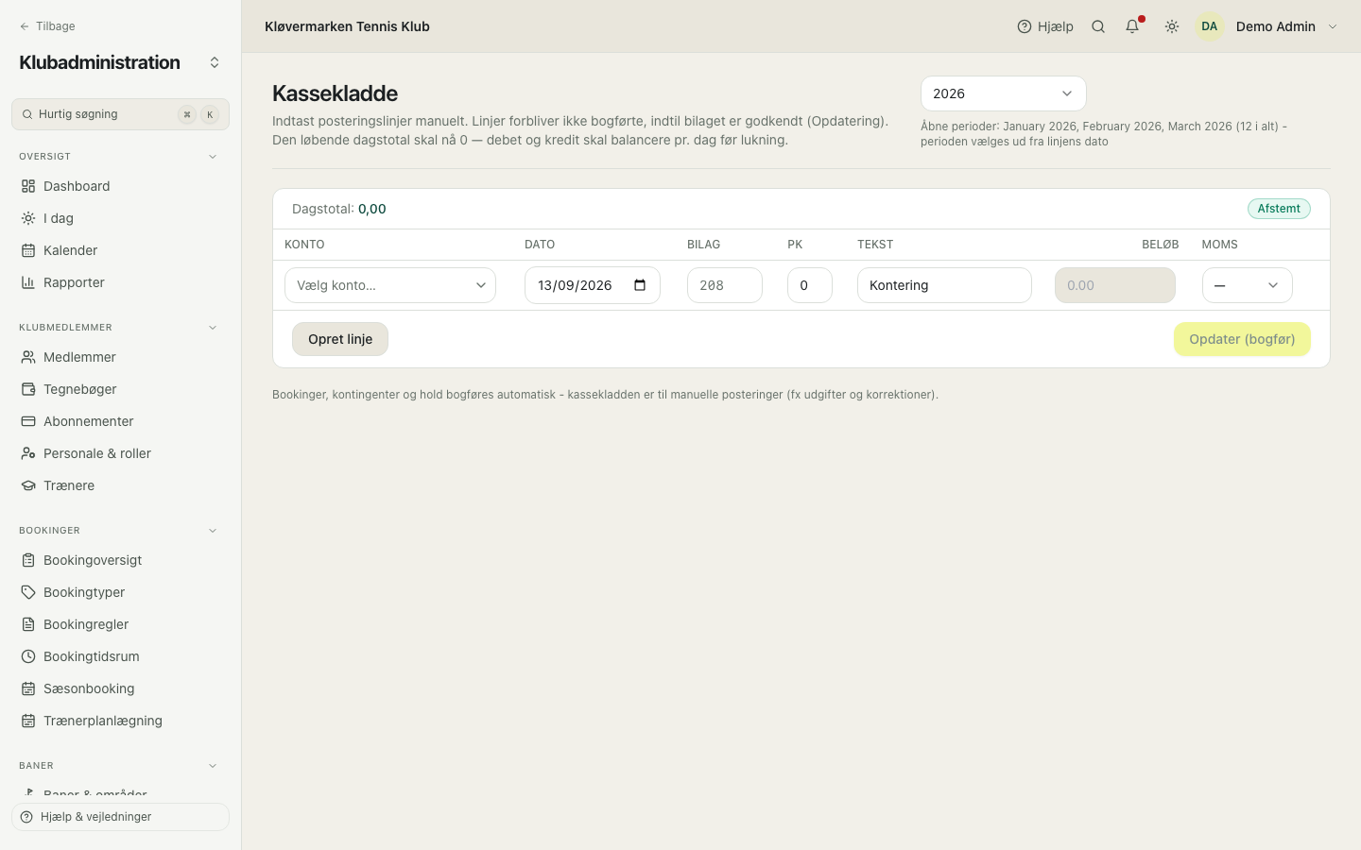The width and height of the screenshot is (1361, 850).
Task: Expand the Demo Admin account menu chevron
Action: point(1333,26)
